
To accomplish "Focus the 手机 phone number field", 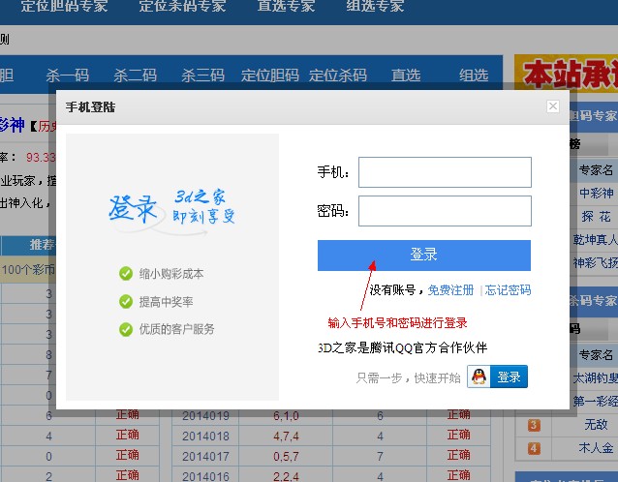I will point(445,172).
